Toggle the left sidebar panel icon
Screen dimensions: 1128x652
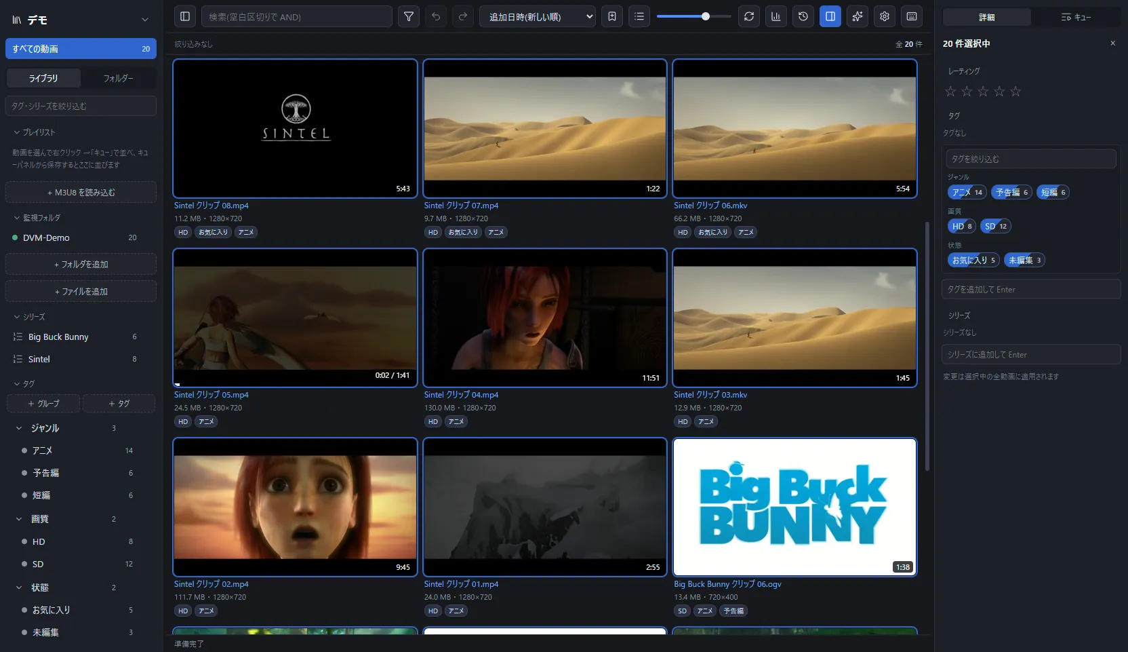(x=185, y=16)
